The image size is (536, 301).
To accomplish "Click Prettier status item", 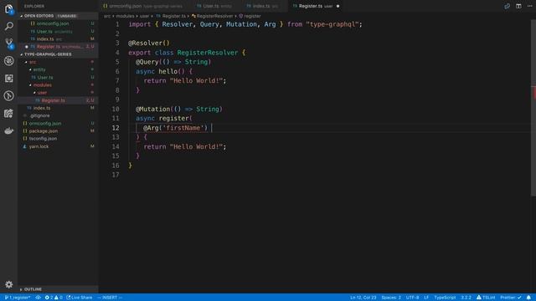I will (511, 298).
